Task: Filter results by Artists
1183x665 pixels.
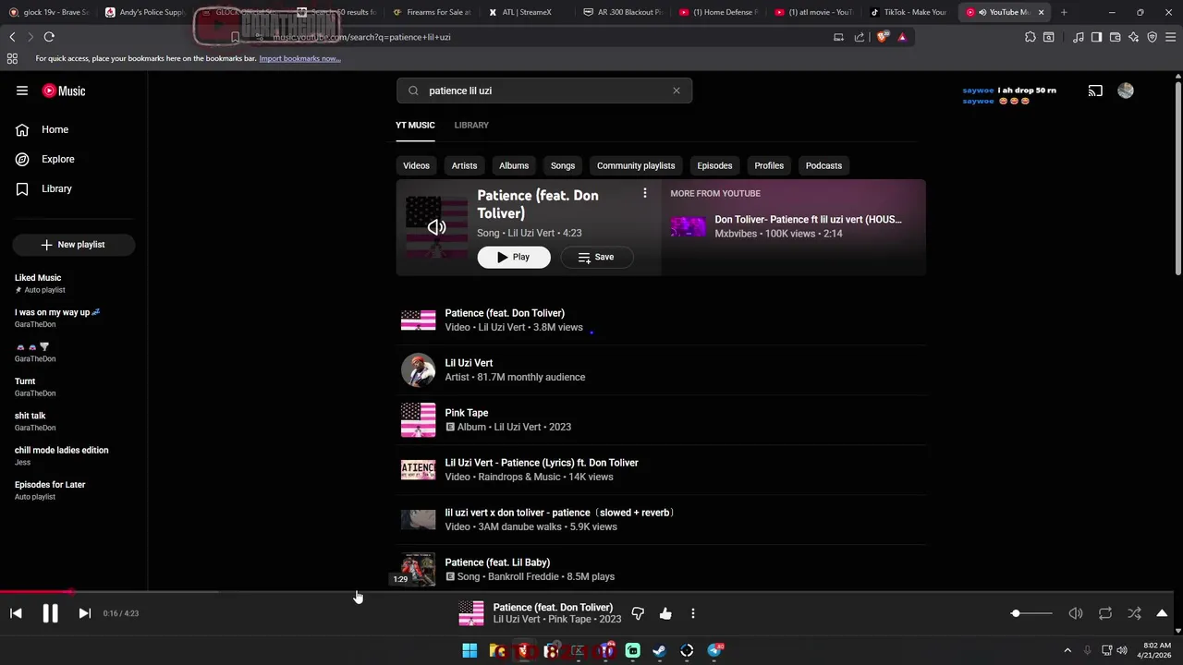Action: (464, 165)
